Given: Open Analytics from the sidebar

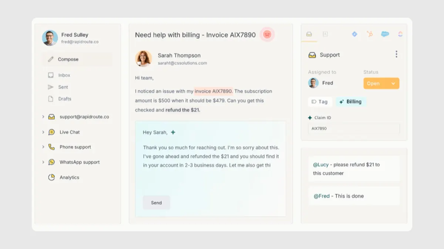Looking at the screenshot, I should 70,177.
